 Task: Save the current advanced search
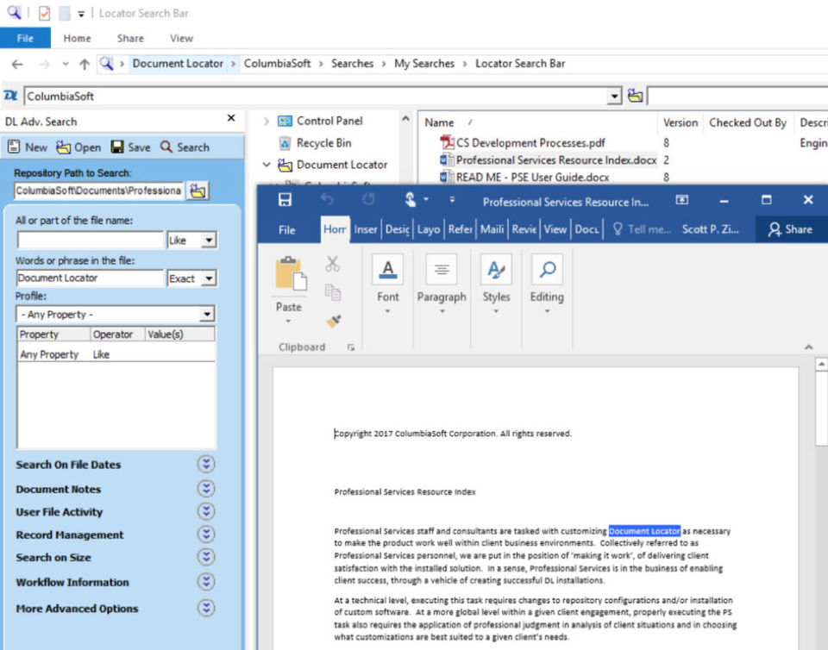click(x=131, y=147)
